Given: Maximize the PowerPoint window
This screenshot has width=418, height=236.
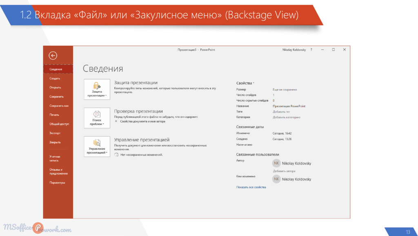Looking at the screenshot, I should click(333, 50).
